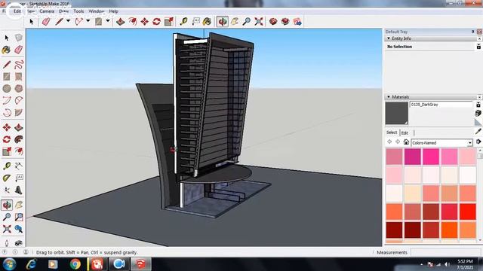Image resolution: width=483 pixels, height=271 pixels.
Task: Click the Zoom Extents icon in top toolbar
Action: [259, 22]
